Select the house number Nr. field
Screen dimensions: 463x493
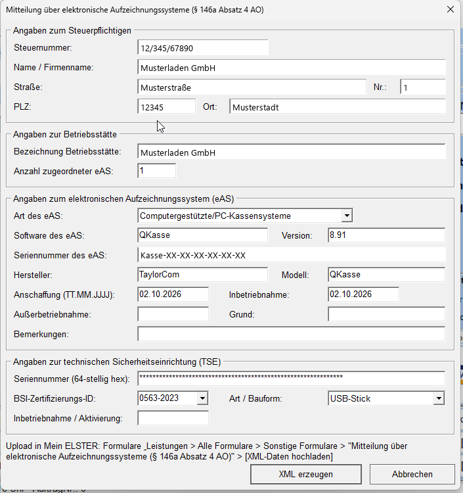[x=423, y=87]
